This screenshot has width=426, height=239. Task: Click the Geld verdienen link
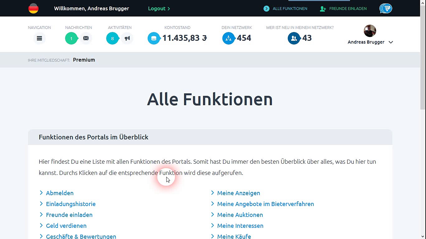66,226
